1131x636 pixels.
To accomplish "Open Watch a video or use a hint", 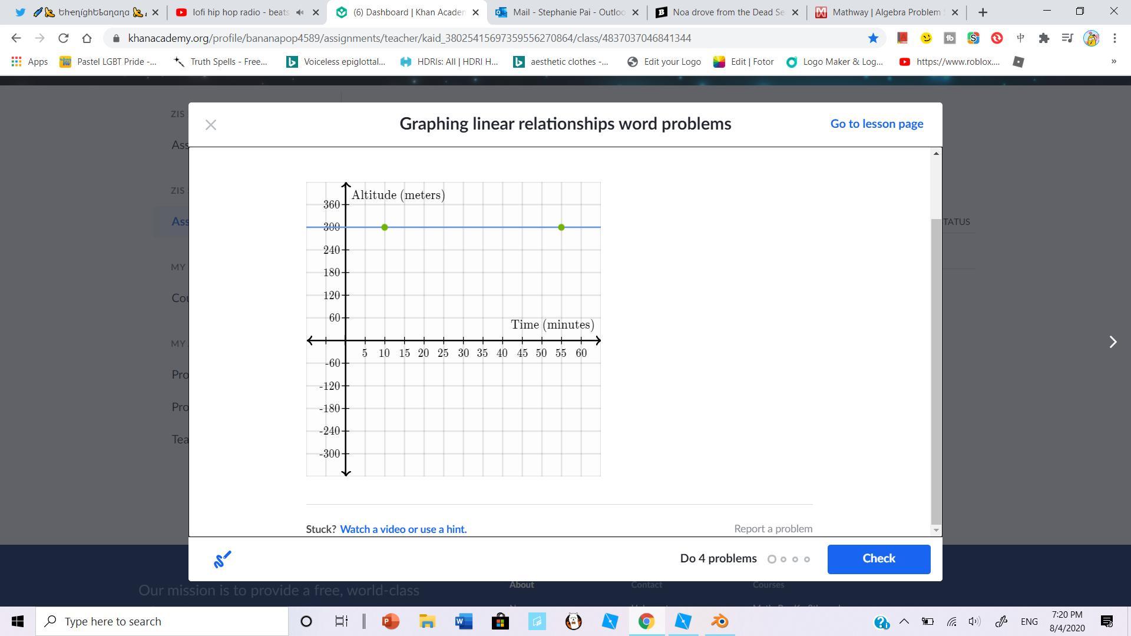I will pos(403,529).
